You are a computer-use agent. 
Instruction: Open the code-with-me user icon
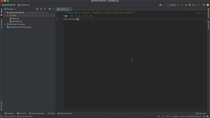click(x=160, y=5)
